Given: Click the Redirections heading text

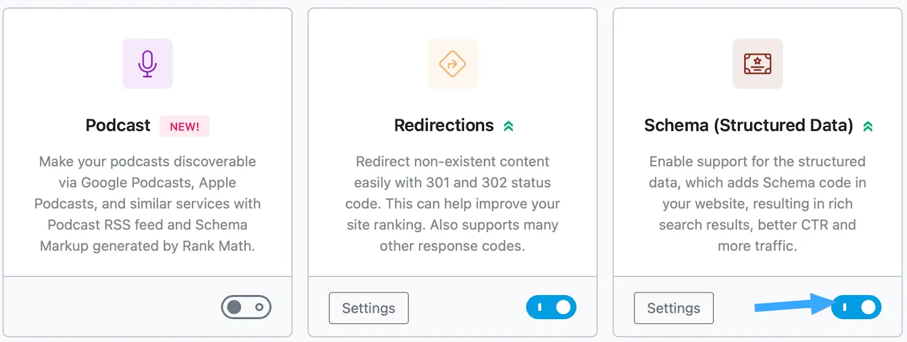Looking at the screenshot, I should [444, 125].
